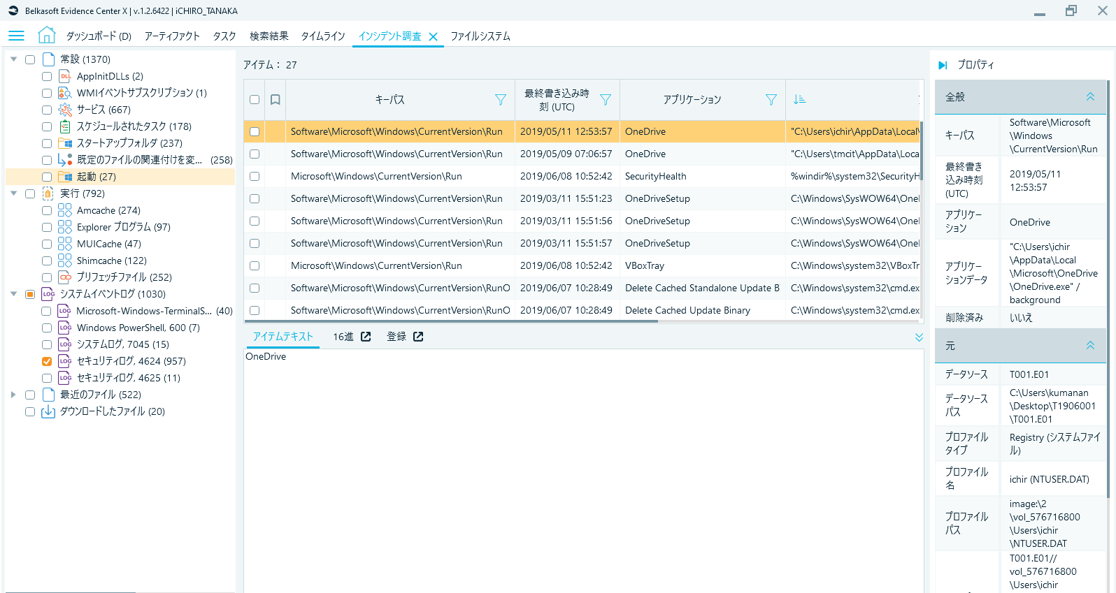Click the システムイベントログ LOG icon

point(48,294)
